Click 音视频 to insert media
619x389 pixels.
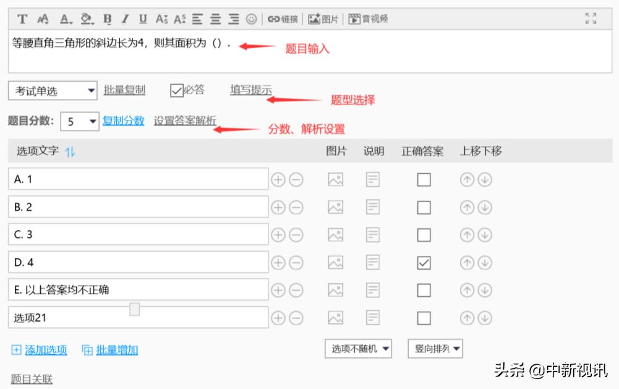[x=368, y=19]
